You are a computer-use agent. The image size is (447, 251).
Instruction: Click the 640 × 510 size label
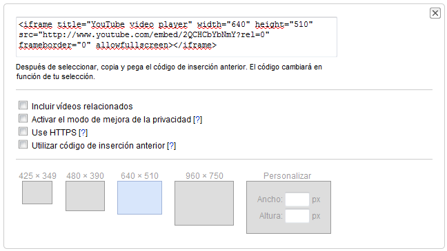[139, 176]
